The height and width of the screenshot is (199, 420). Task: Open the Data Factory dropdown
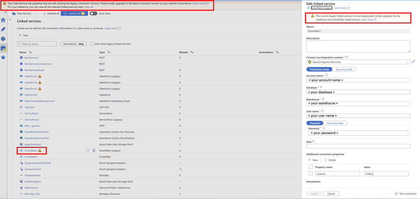[x=25, y=13]
